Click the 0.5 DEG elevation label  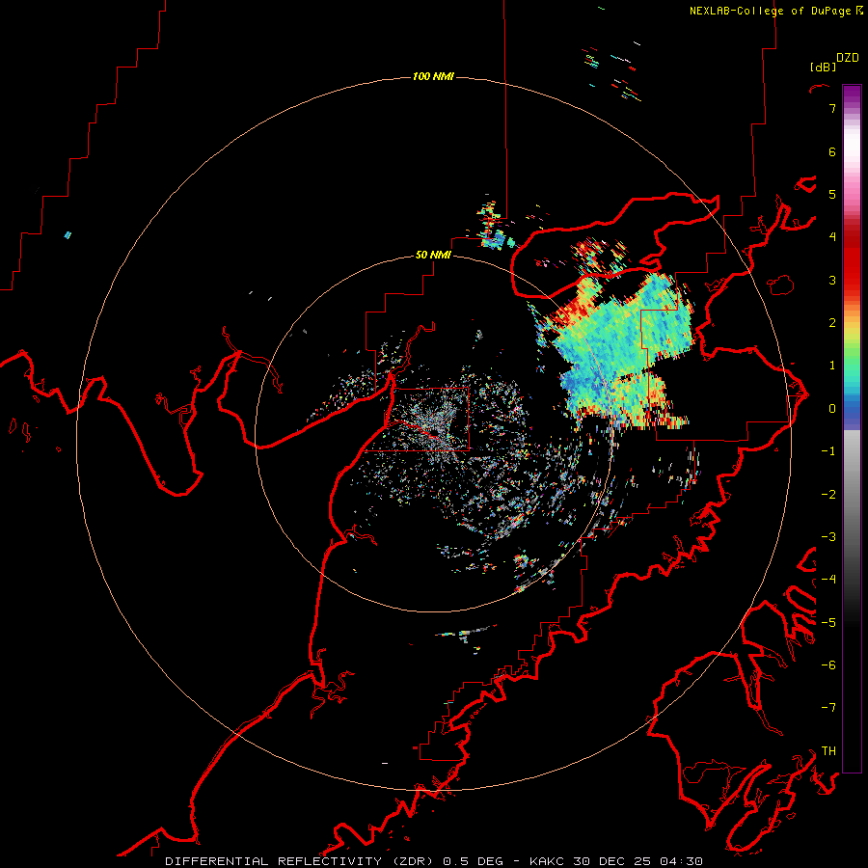(x=473, y=861)
